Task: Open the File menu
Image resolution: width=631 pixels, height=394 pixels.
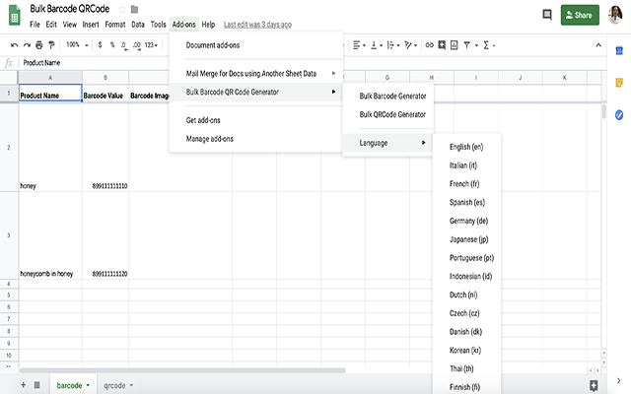Action: point(35,25)
